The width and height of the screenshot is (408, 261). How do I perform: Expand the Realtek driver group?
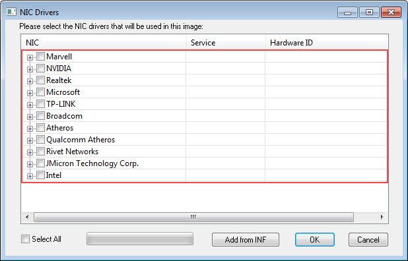[30, 81]
